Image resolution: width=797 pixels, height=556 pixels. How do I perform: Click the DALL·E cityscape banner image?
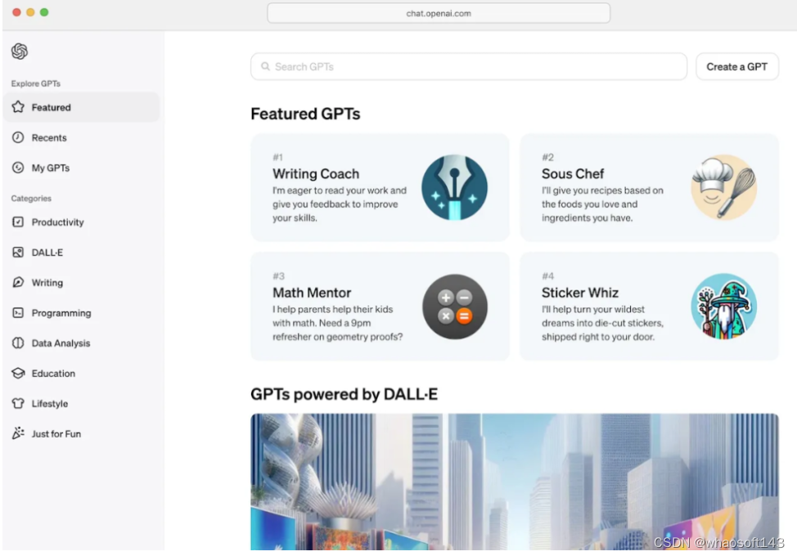point(515,482)
